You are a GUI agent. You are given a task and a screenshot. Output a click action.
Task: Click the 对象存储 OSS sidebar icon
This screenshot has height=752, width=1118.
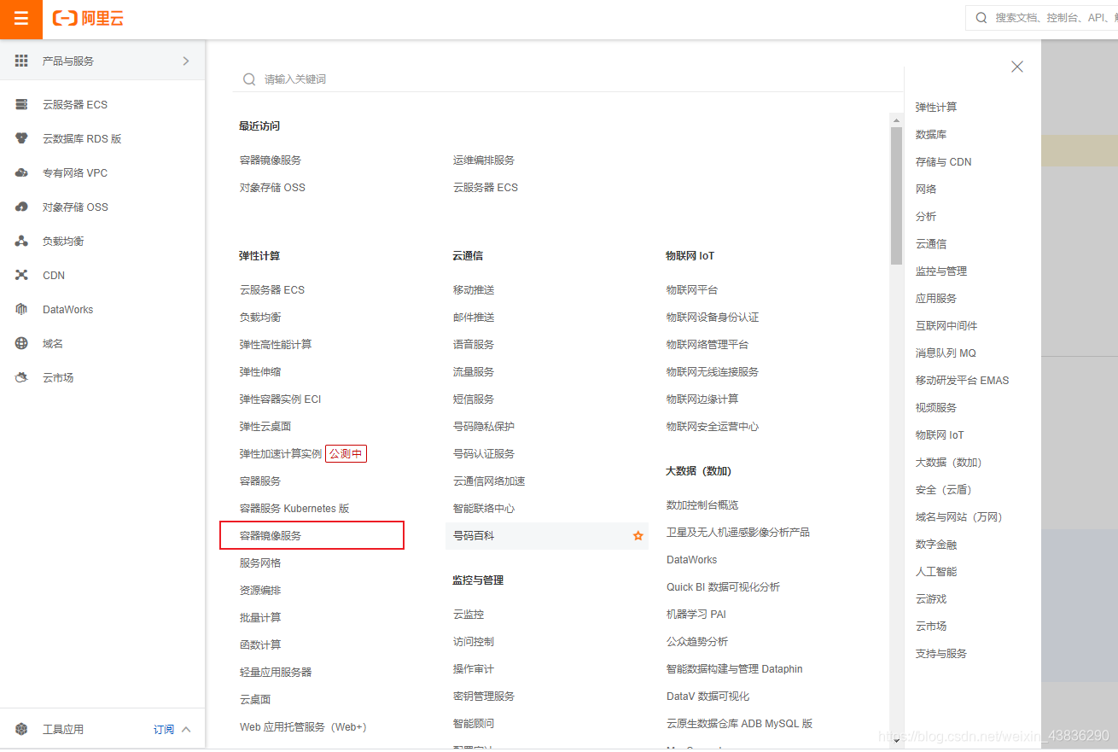coord(21,207)
